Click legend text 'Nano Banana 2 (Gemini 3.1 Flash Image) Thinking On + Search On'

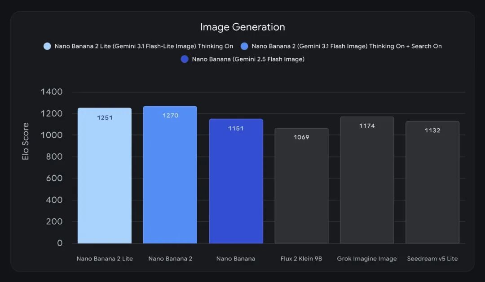pos(347,46)
